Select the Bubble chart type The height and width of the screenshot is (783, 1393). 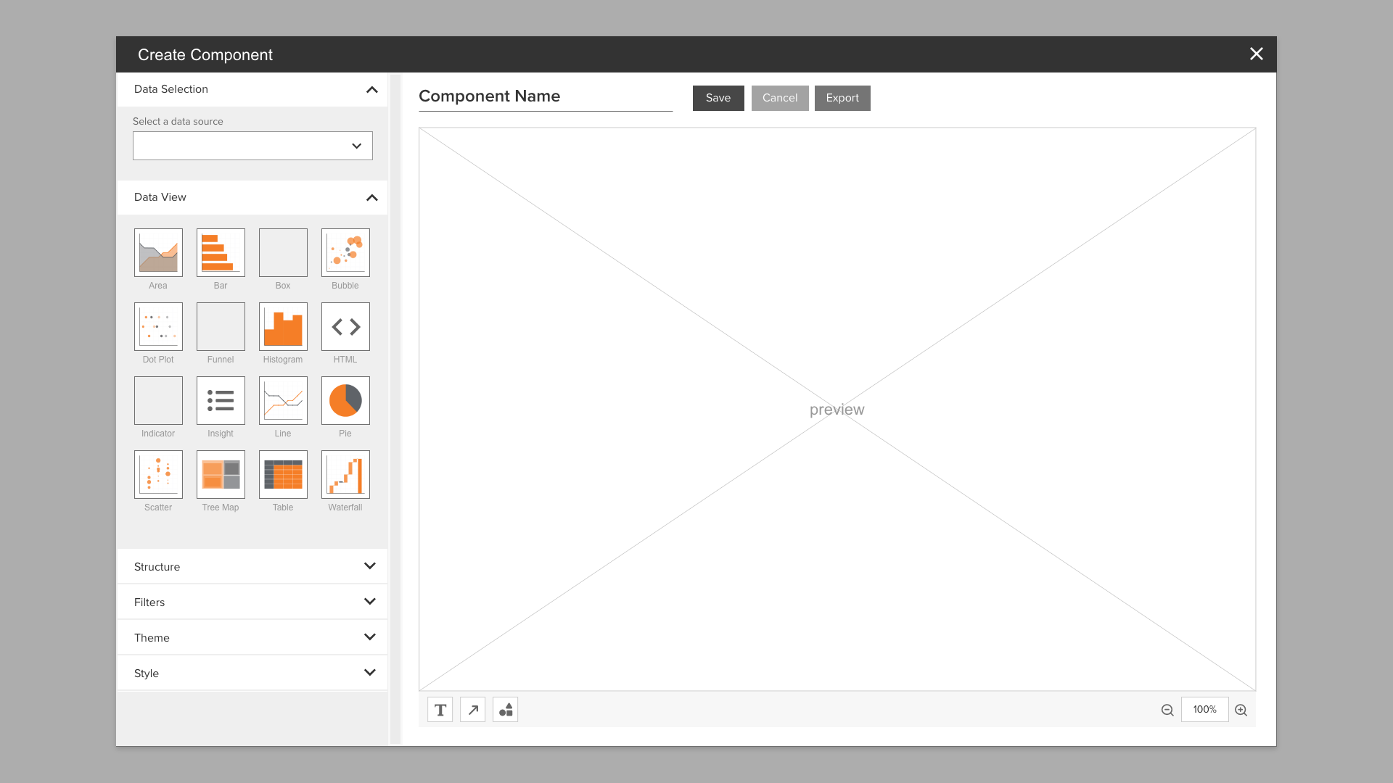tap(345, 252)
